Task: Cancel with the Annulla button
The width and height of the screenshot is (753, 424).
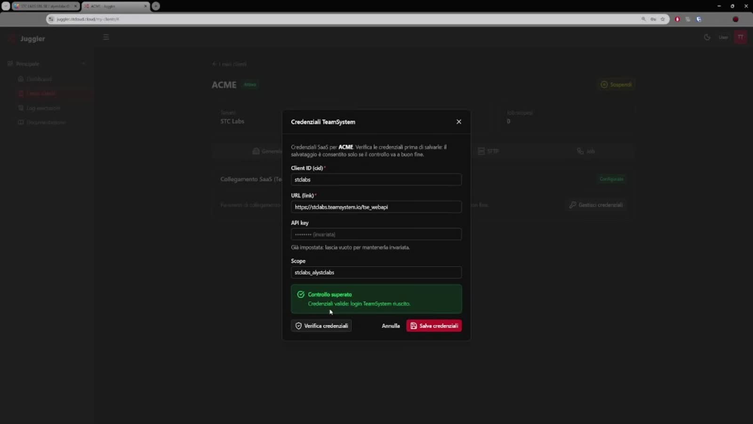Action: tap(391, 326)
